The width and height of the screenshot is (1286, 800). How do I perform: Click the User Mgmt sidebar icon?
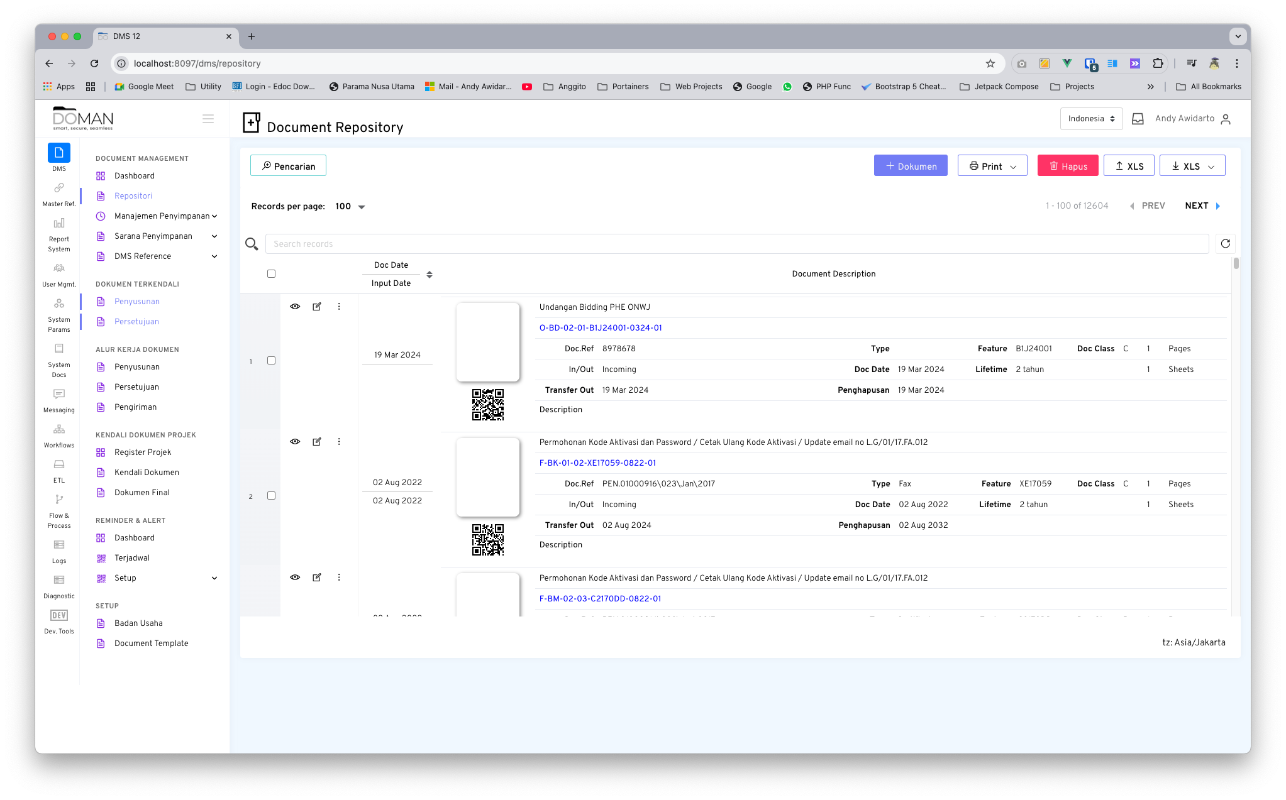click(x=58, y=268)
